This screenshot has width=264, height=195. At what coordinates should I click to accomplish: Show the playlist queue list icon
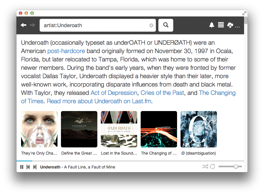221,25
